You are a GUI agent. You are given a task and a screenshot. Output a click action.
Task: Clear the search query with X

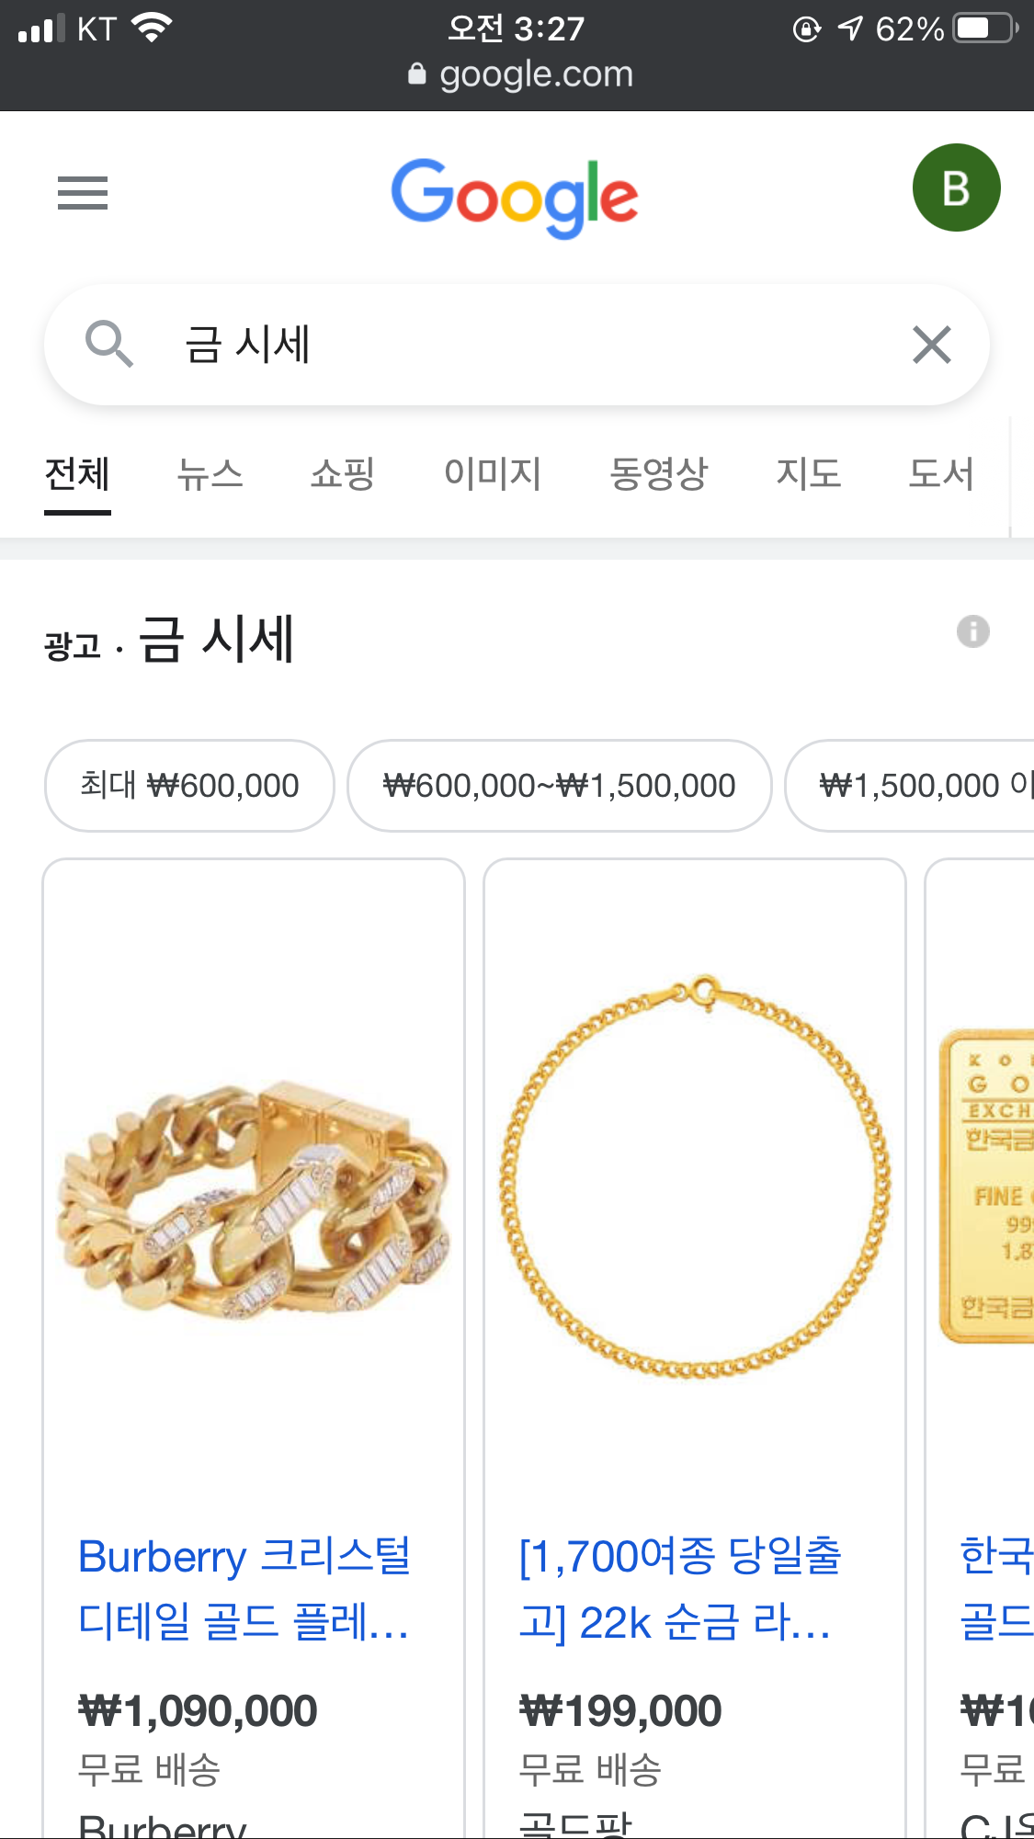[x=931, y=345]
